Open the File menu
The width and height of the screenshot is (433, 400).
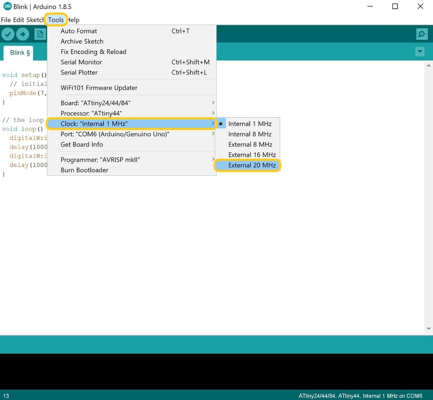coord(6,20)
